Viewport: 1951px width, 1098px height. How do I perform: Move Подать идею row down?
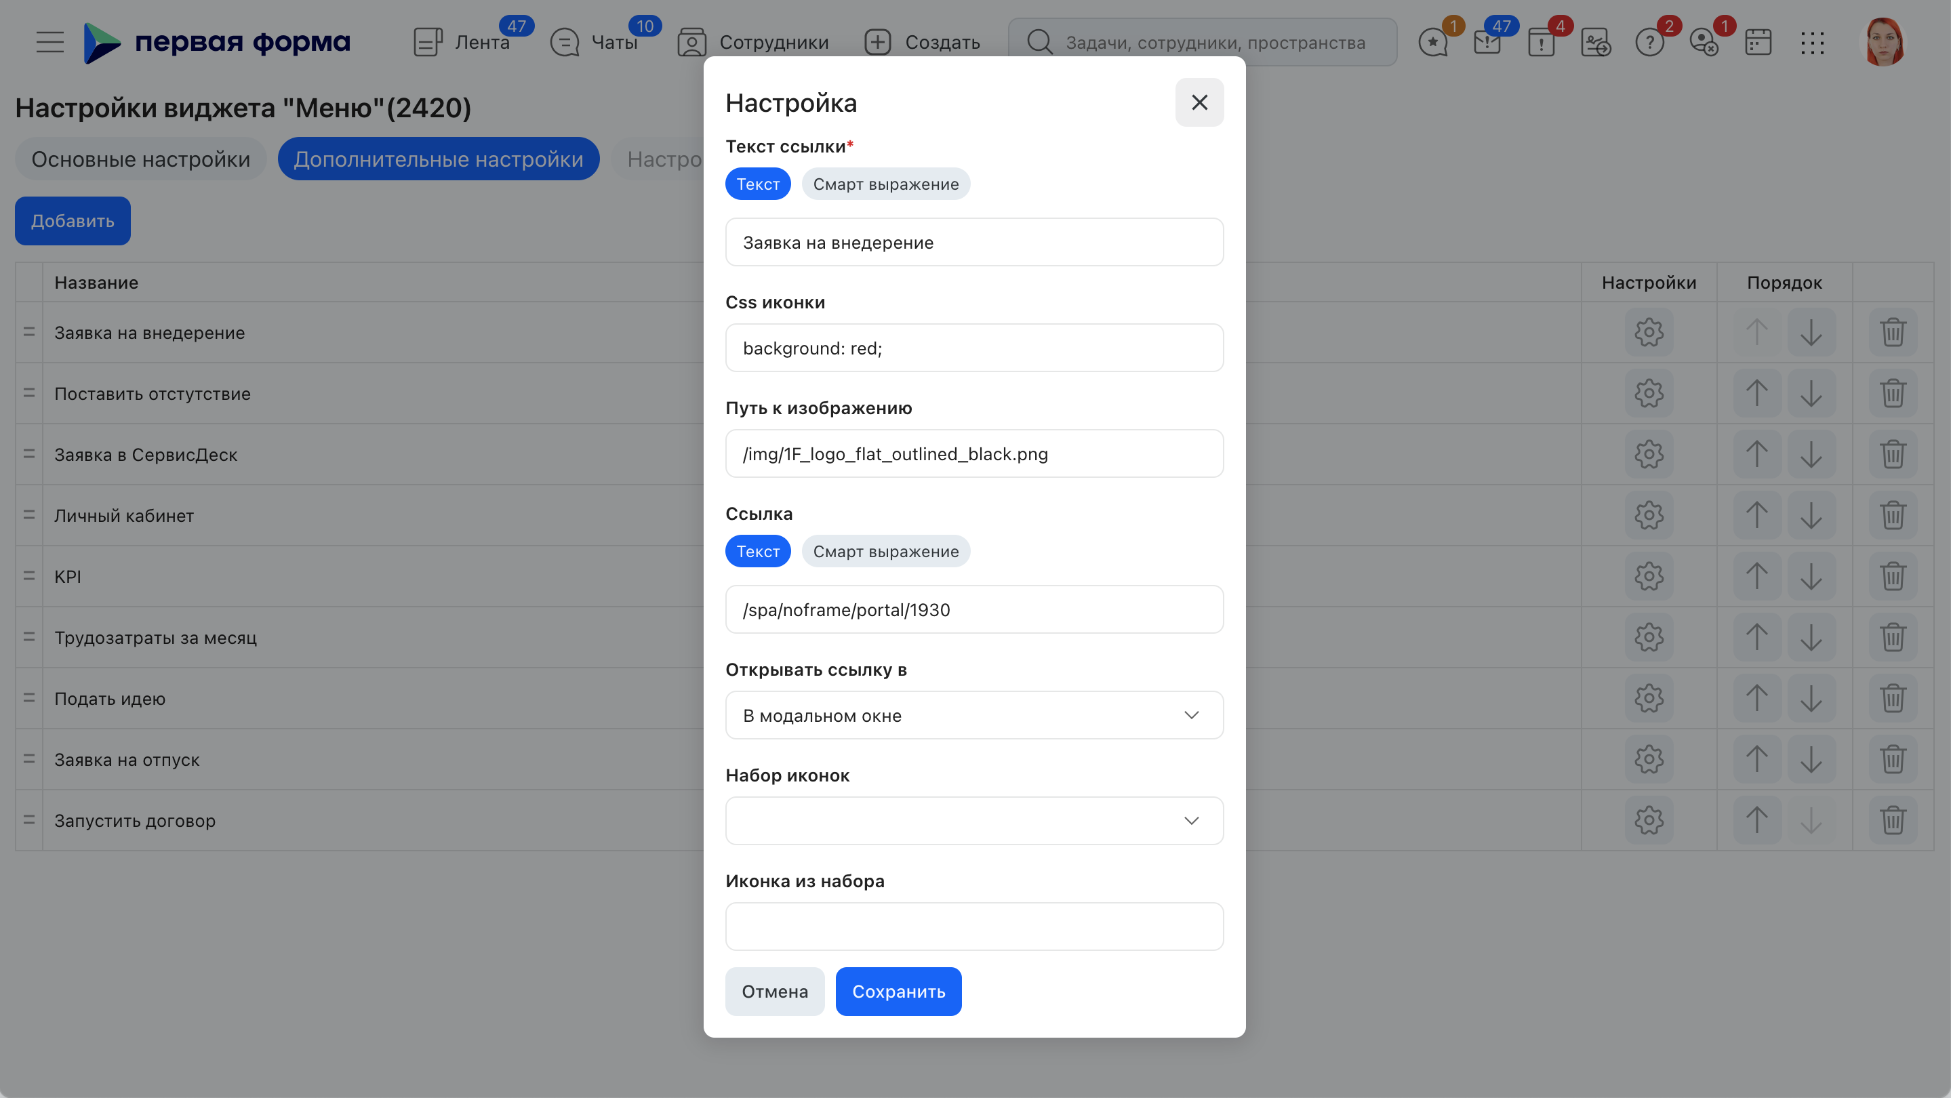(1811, 698)
